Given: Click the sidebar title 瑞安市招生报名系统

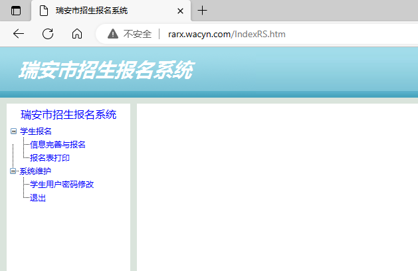Looking at the screenshot, I should coord(68,114).
